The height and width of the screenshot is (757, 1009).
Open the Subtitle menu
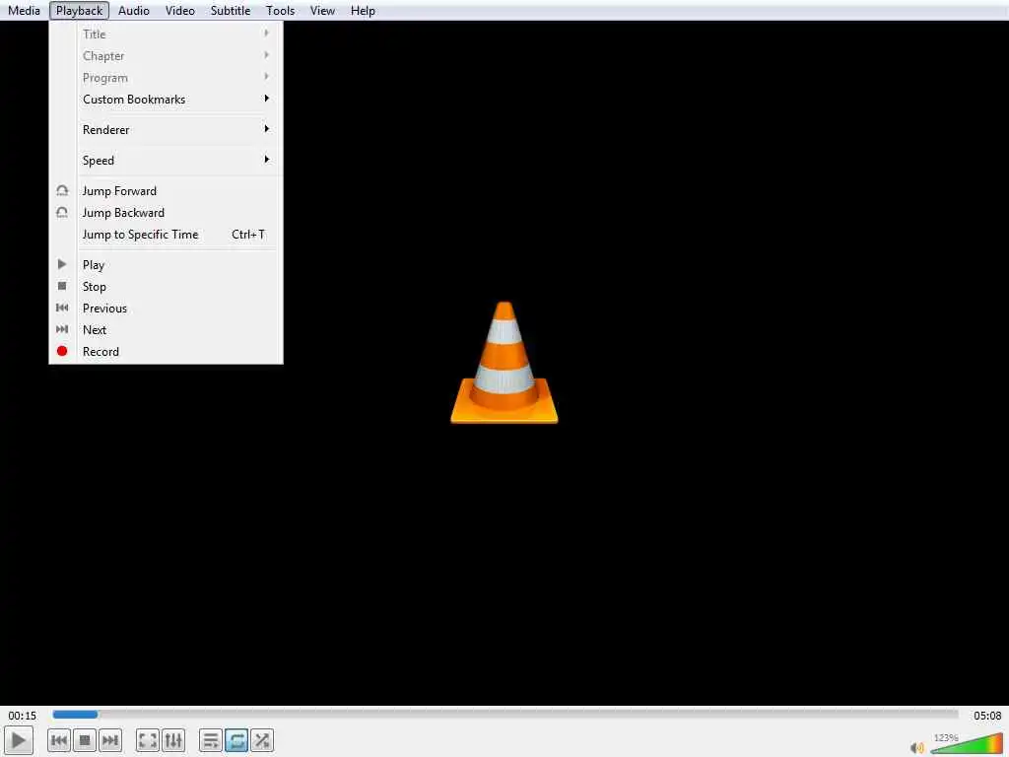pyautogui.click(x=231, y=10)
